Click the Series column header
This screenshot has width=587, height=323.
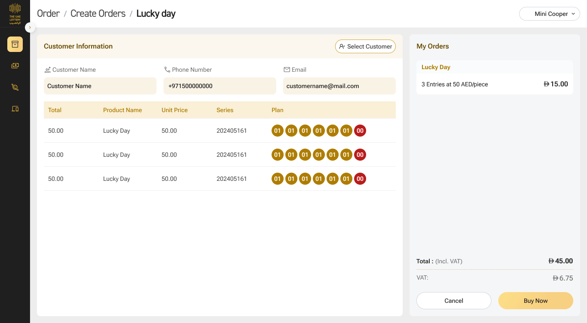[x=225, y=110]
